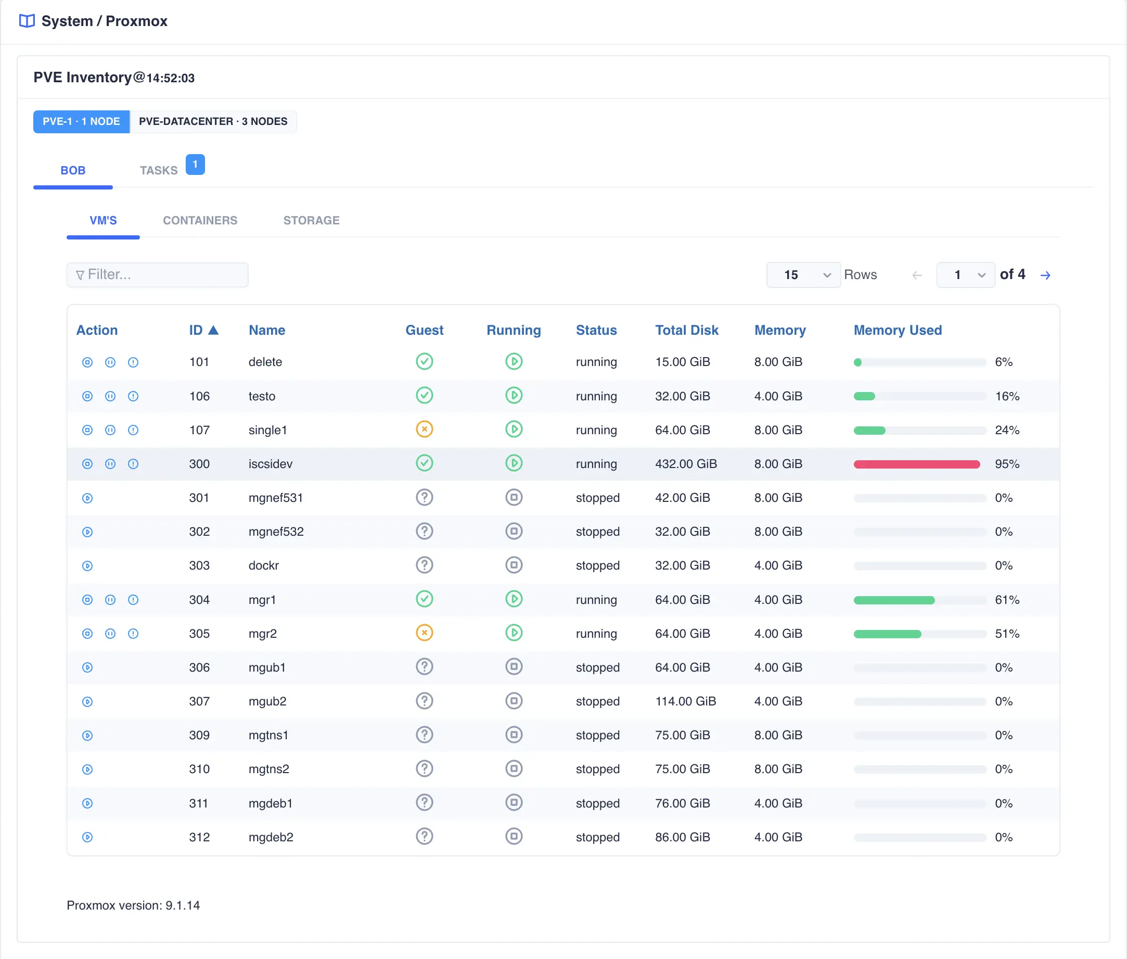Sort by Total Disk column header

(x=686, y=330)
